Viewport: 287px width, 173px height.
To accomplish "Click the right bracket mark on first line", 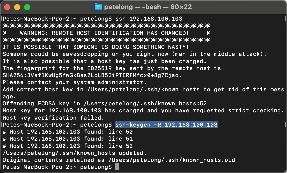I will tap(285, 19).
